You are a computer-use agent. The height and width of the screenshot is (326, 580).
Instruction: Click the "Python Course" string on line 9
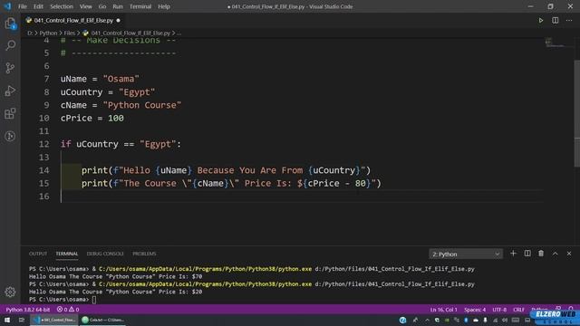142,105
